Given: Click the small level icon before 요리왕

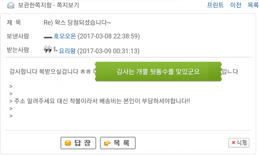Looking at the screenshot, I should click(x=55, y=49).
